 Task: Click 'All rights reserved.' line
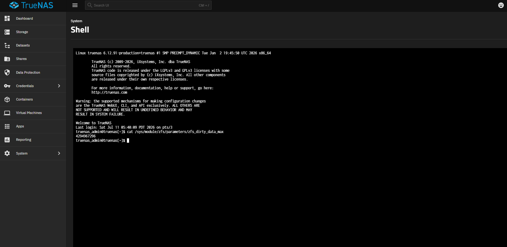coord(111,66)
